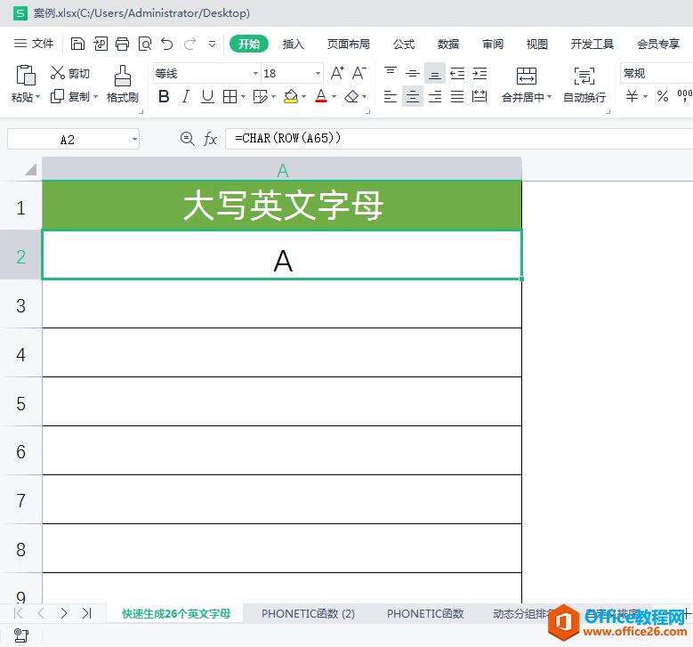Apply yellow fill color
This screenshot has height=647, width=693.
291,96
